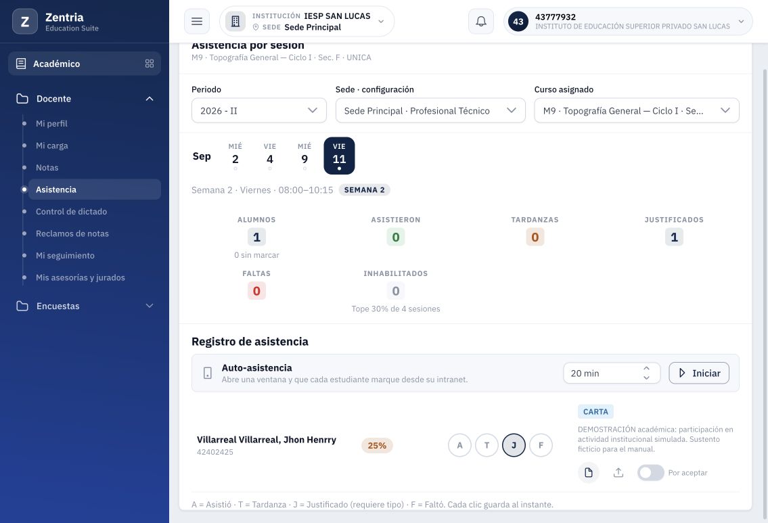This screenshot has height=523, width=768.
Task: Mark the student as Asistió (A)
Action: tap(459, 445)
